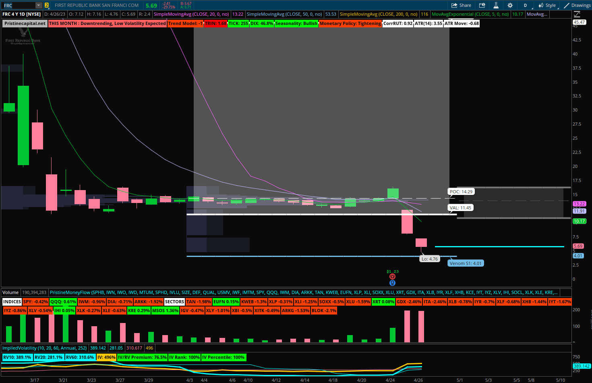592x383 pixels.
Task: Click the 5.69 last price axis tag
Action: coord(578,246)
